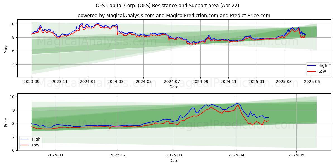Click the '2024-05' date tick label
335x167 pixels.
point(144,82)
